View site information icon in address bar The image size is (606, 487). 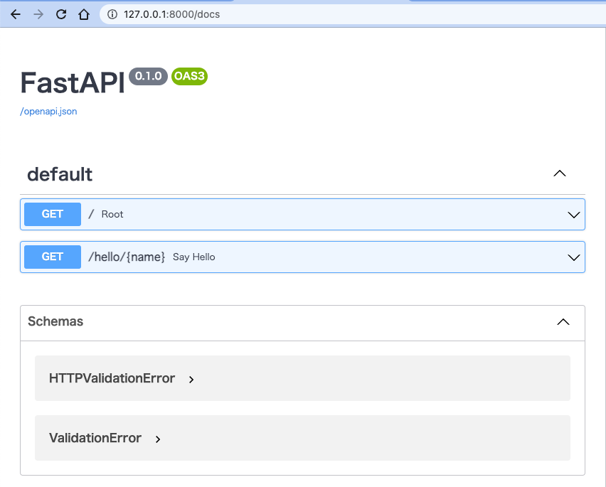[112, 15]
